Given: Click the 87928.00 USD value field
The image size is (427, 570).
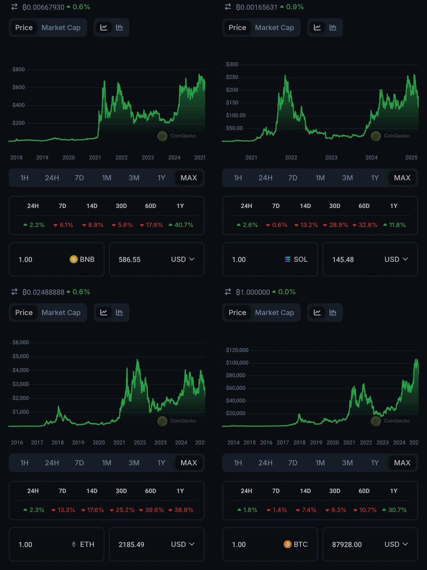Looking at the screenshot, I should click(x=371, y=544).
